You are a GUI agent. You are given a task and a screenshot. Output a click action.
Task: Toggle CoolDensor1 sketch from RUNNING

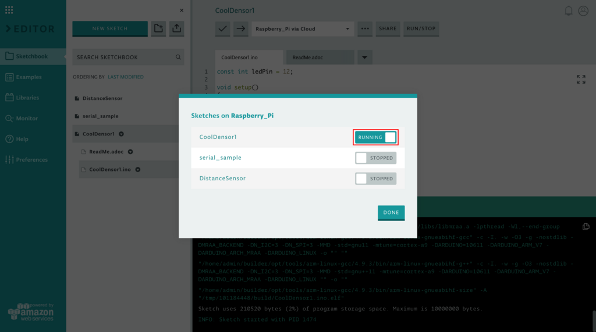click(x=375, y=137)
